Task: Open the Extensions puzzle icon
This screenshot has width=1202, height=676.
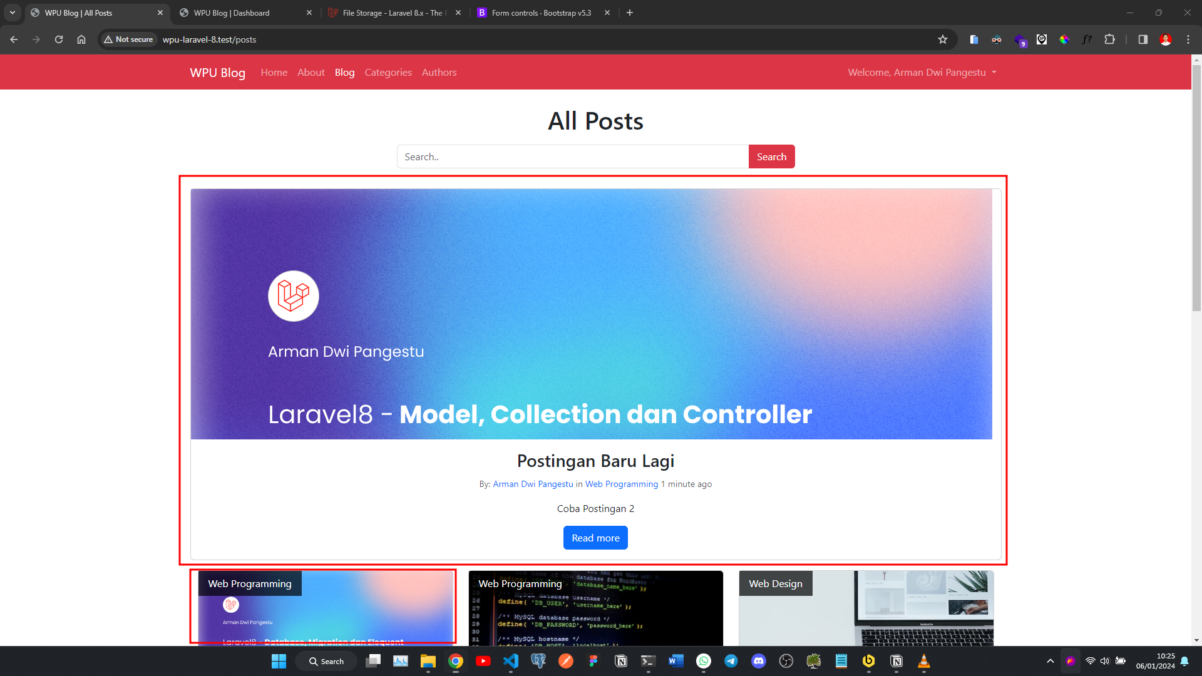Action: pyautogui.click(x=1109, y=39)
